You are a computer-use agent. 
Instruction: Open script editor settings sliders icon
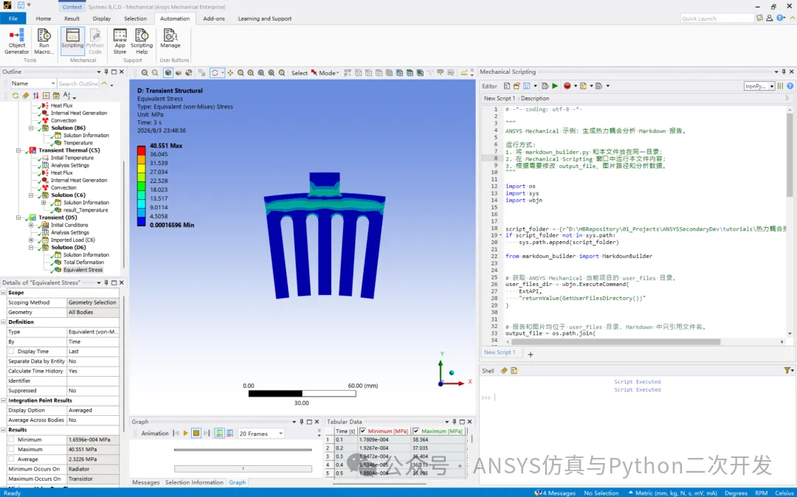coord(781,86)
